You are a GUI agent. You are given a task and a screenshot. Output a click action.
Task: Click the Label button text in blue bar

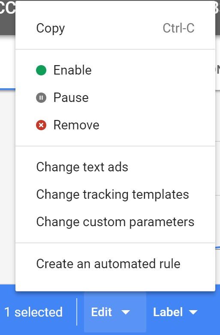coord(168,312)
